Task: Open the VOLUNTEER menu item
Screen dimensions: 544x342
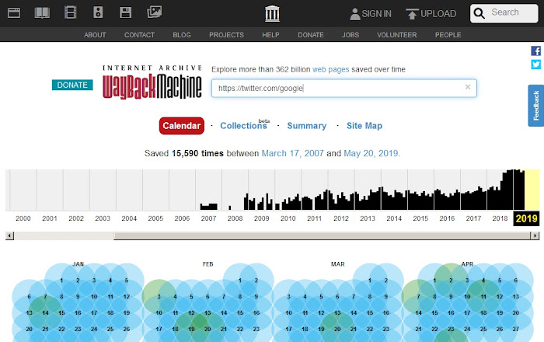Action: [x=397, y=35]
